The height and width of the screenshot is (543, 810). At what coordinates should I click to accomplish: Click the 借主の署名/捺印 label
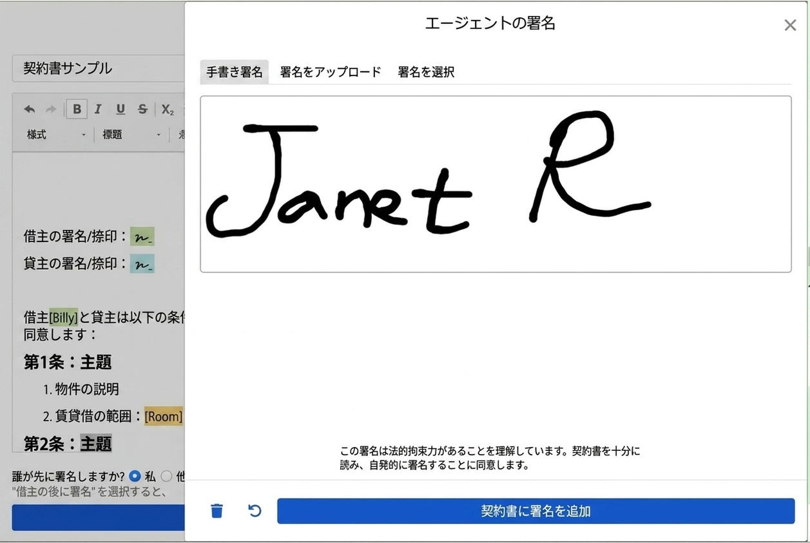click(x=75, y=237)
